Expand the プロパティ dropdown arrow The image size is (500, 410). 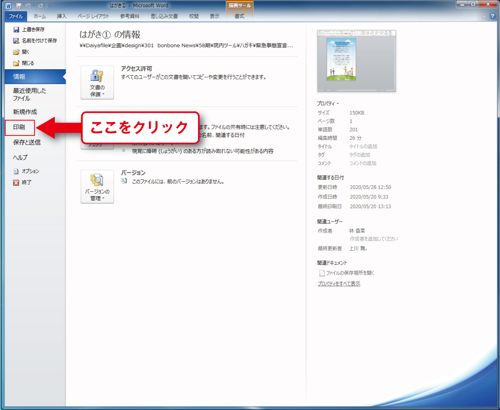[338, 104]
